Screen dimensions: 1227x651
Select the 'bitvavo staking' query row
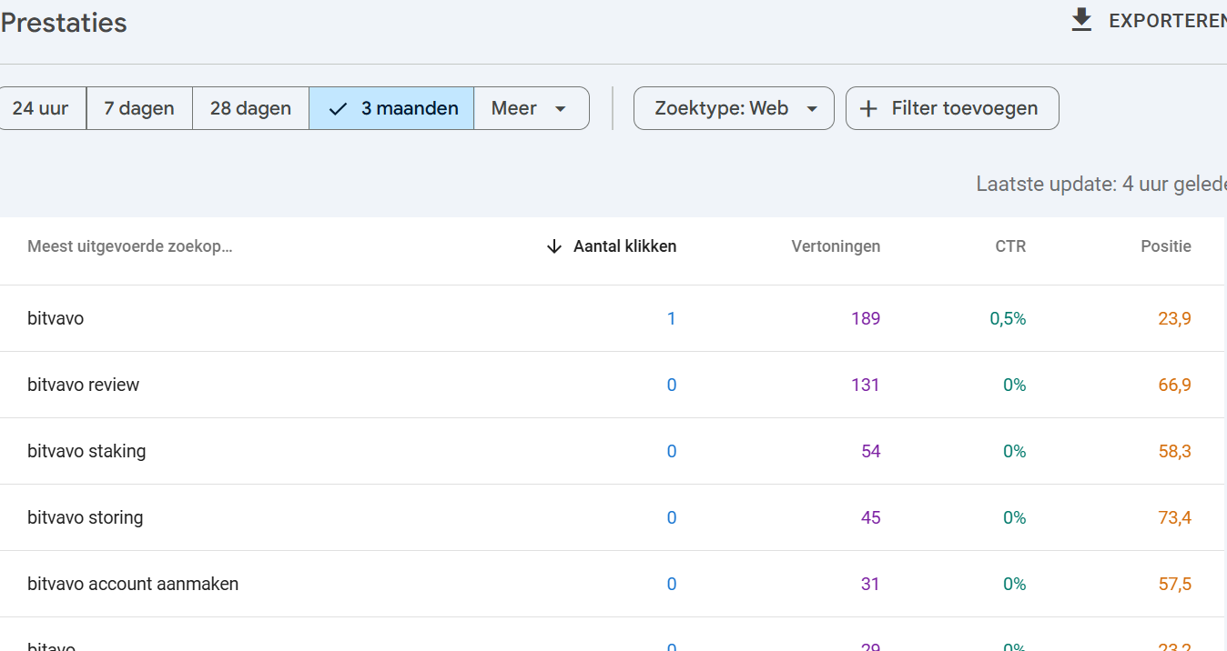click(x=612, y=451)
